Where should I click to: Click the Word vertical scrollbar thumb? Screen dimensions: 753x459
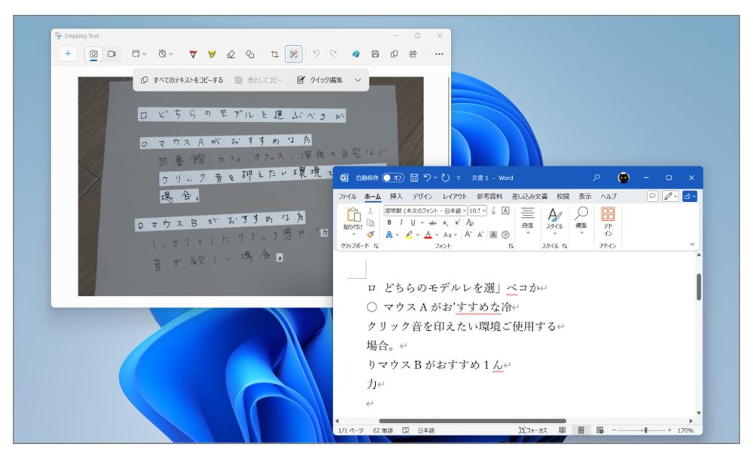tap(699, 287)
